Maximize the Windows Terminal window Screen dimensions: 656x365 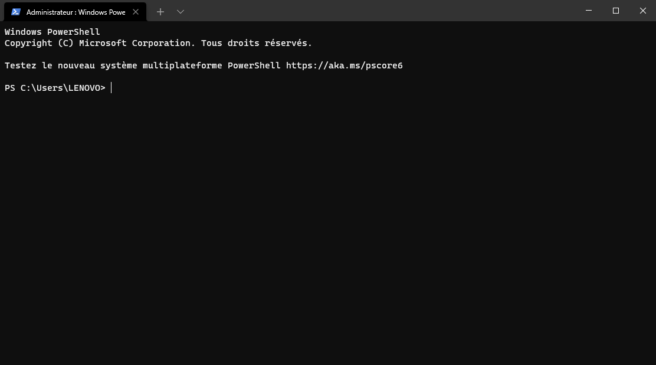616,11
